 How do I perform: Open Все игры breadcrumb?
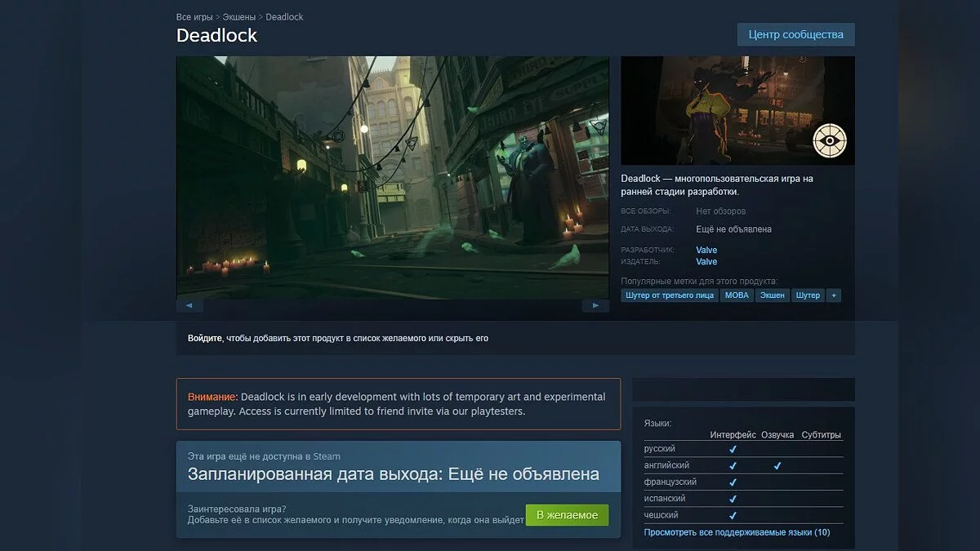[x=194, y=17]
